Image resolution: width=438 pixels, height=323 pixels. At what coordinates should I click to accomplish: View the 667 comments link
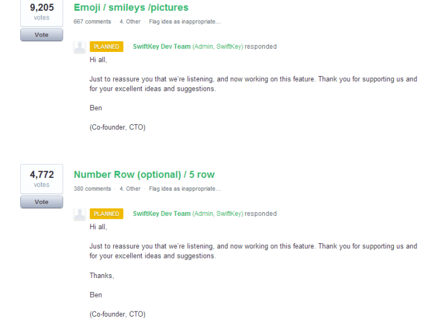pos(92,22)
